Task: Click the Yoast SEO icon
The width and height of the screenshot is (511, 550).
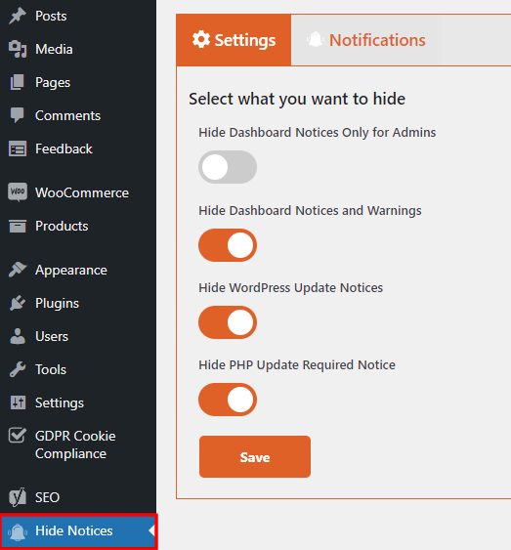Action: point(18,497)
